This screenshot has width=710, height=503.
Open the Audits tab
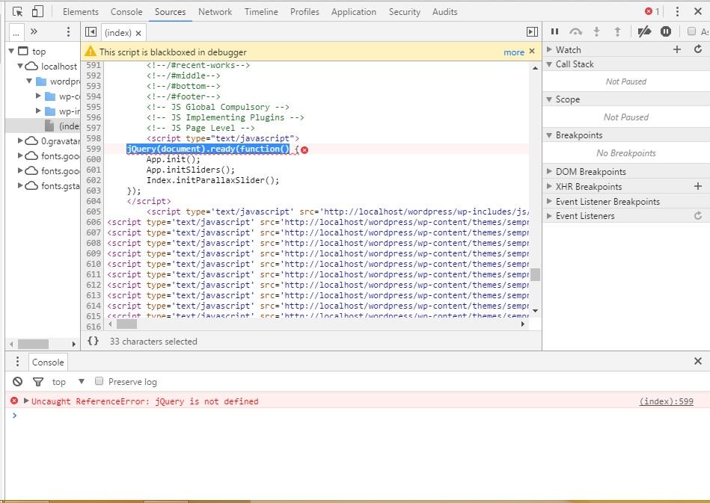tap(444, 12)
